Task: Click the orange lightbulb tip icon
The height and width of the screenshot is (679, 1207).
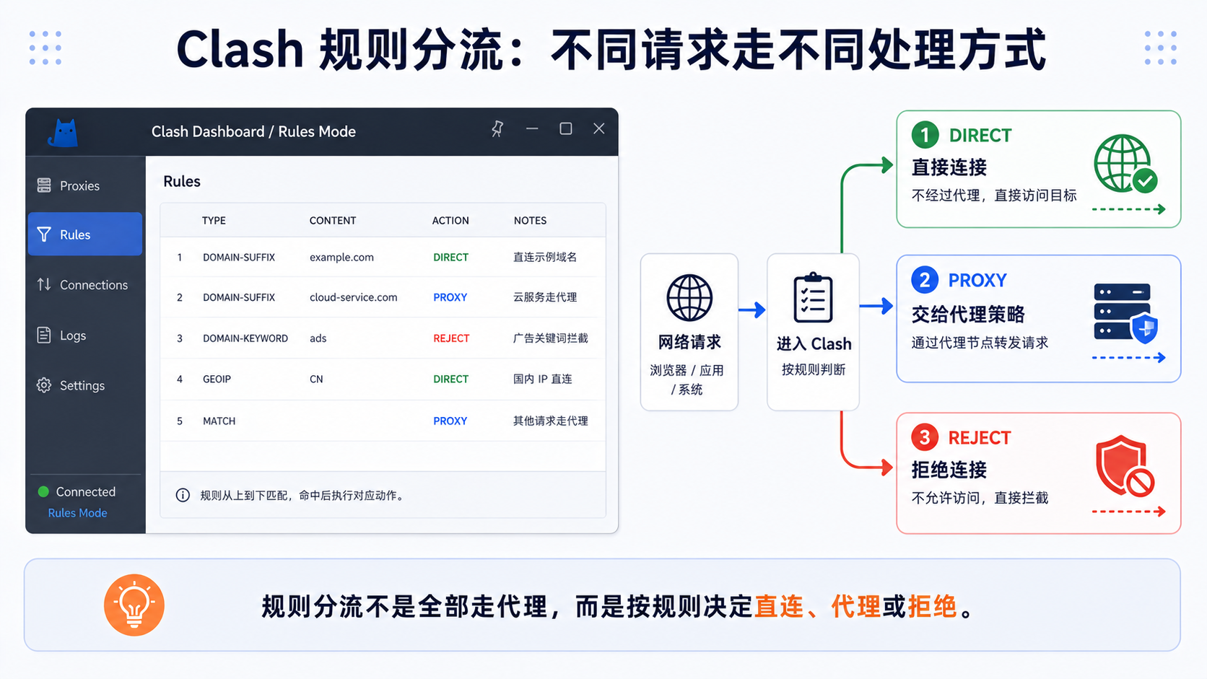Action: click(x=134, y=605)
